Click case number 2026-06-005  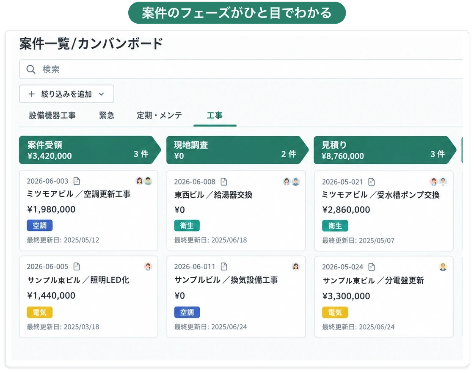click(47, 266)
